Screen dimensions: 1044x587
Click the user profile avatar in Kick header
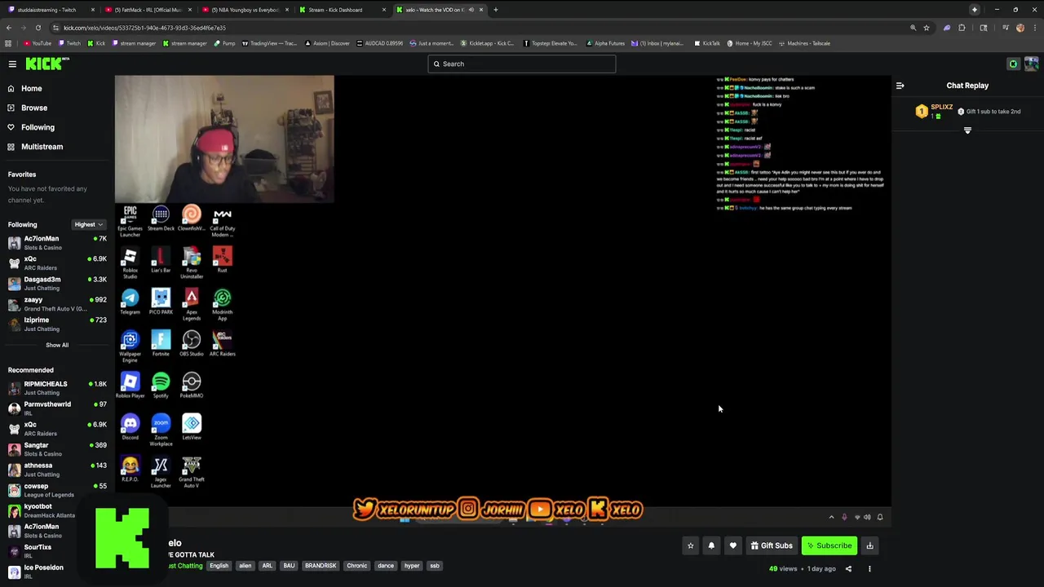[1031, 64]
